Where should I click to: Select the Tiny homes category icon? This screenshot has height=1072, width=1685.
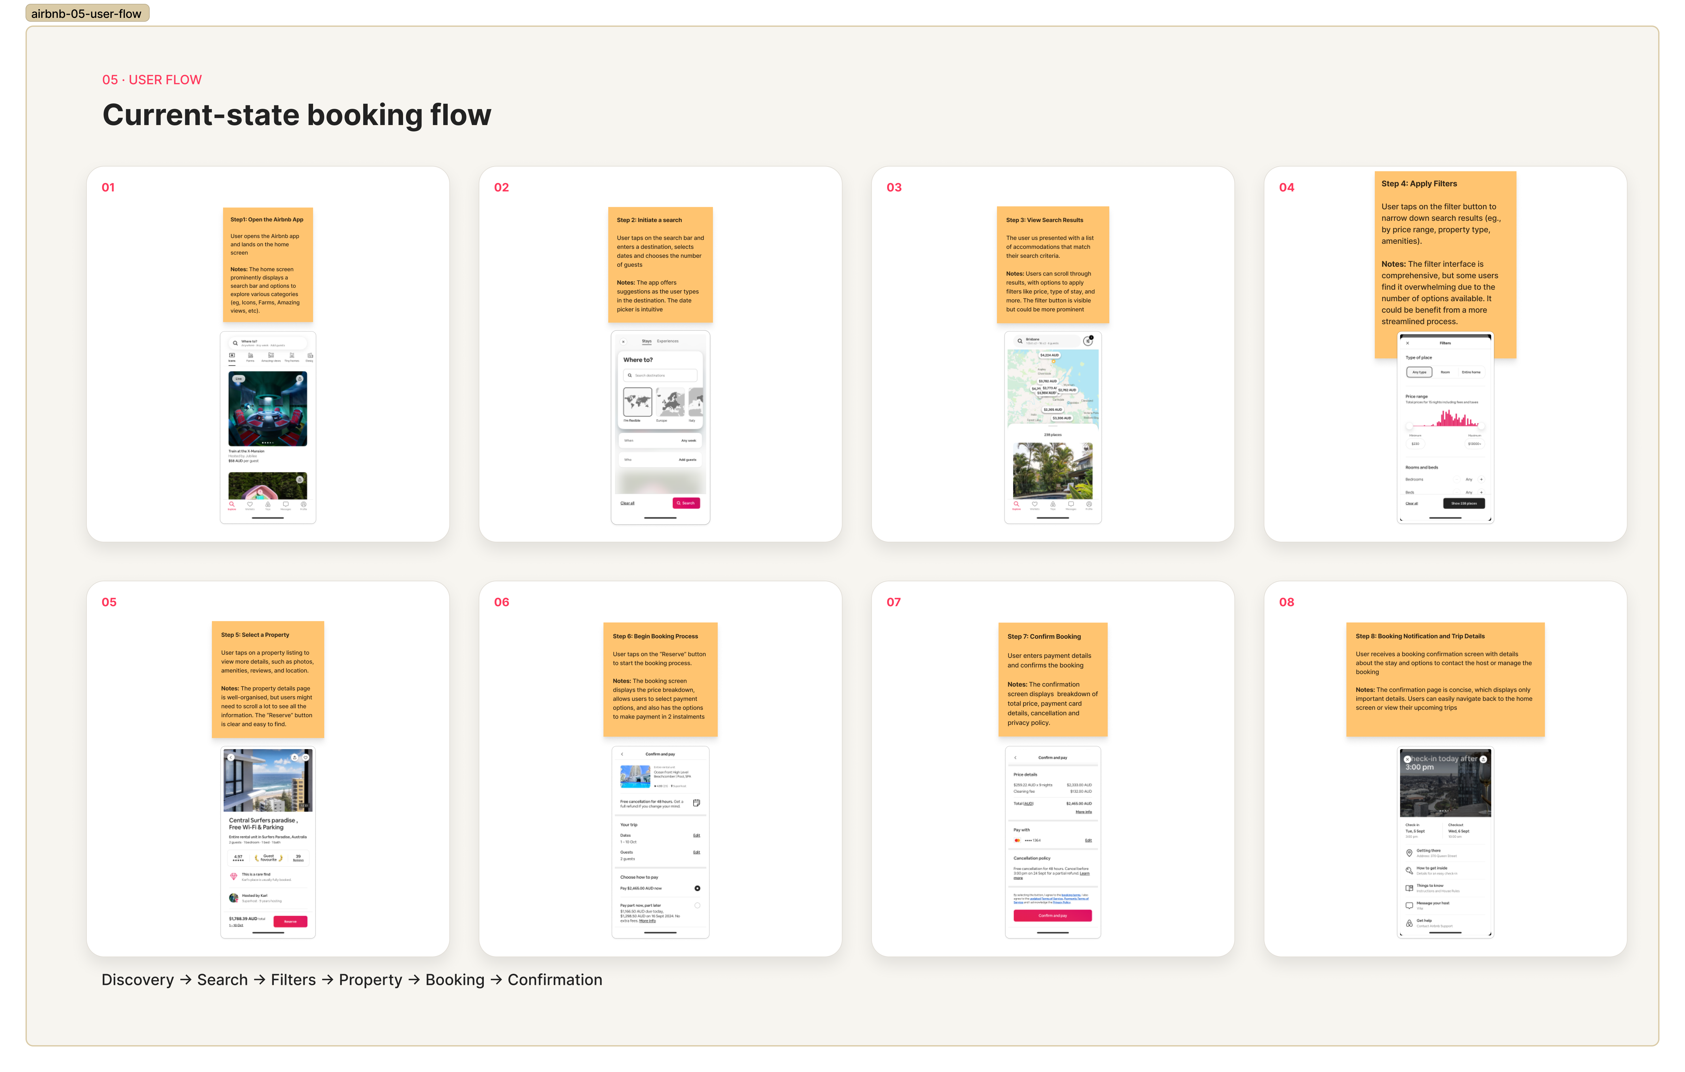click(291, 357)
